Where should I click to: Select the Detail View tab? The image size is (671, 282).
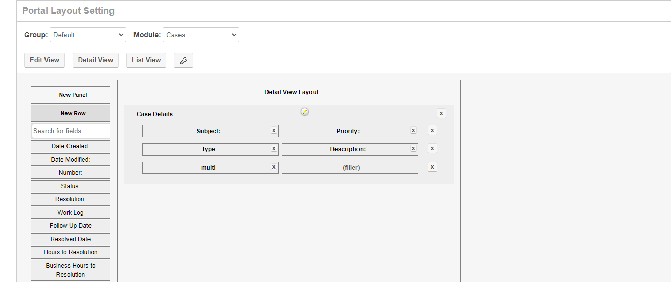(96, 60)
